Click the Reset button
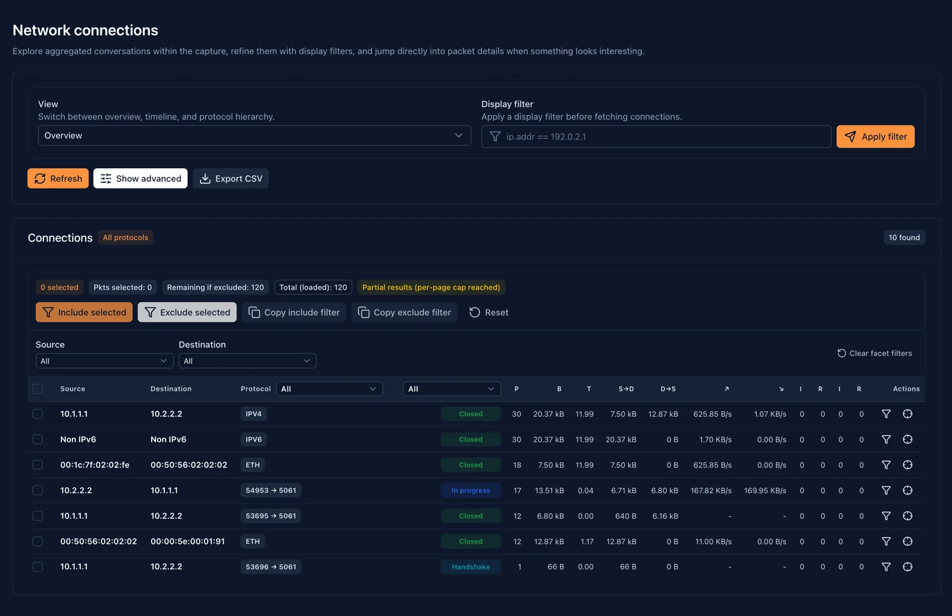 (x=488, y=312)
